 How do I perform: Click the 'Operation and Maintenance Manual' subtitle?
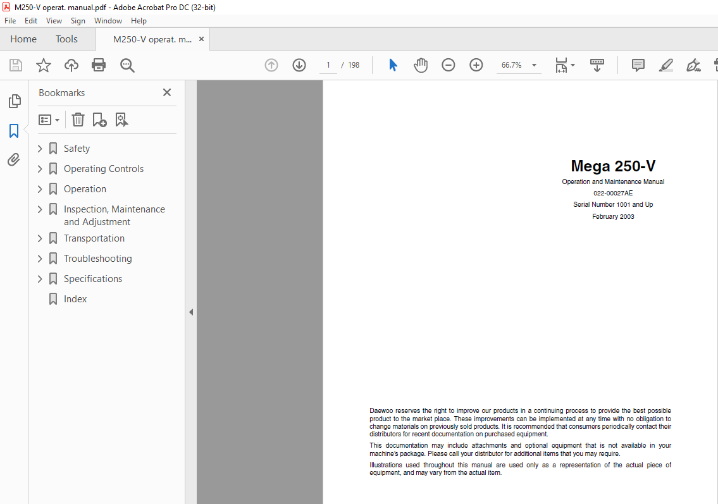(613, 181)
